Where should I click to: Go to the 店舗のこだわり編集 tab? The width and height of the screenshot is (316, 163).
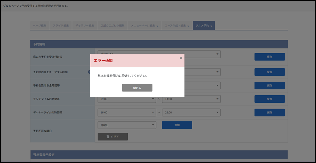[x=112, y=26]
